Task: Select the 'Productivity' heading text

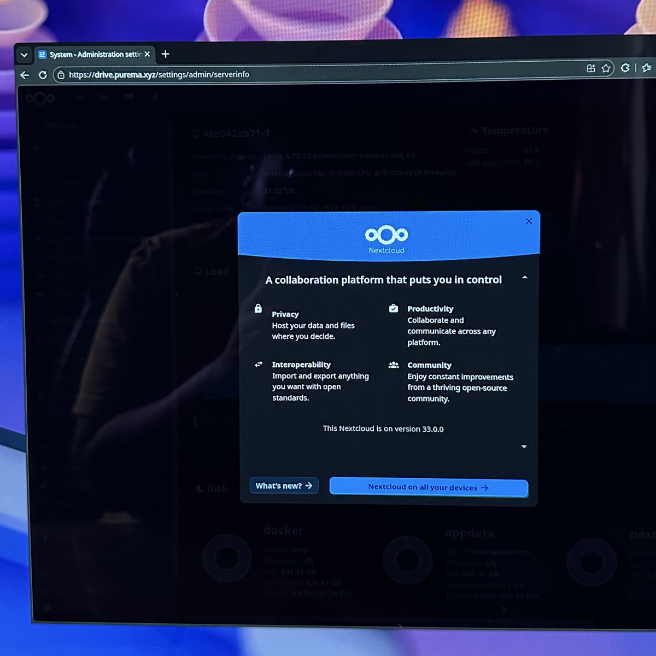Action: 430,309
